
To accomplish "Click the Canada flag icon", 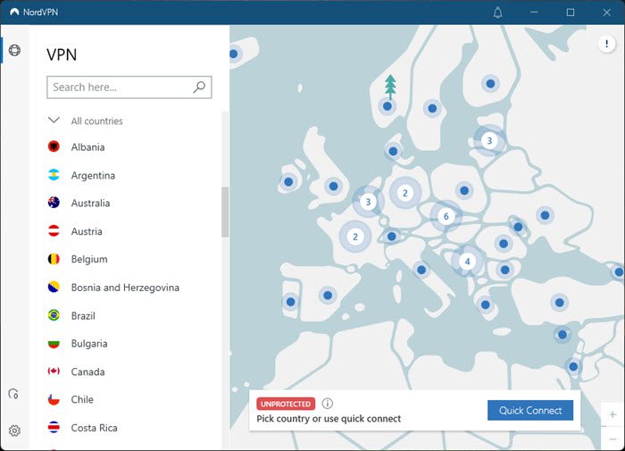I will click(x=54, y=372).
